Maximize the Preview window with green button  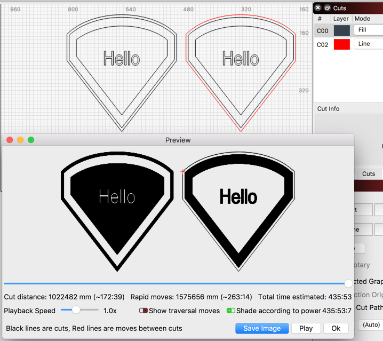click(x=31, y=140)
